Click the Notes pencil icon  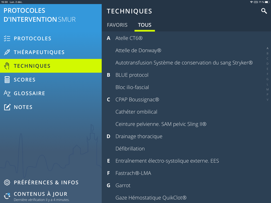click(7, 107)
